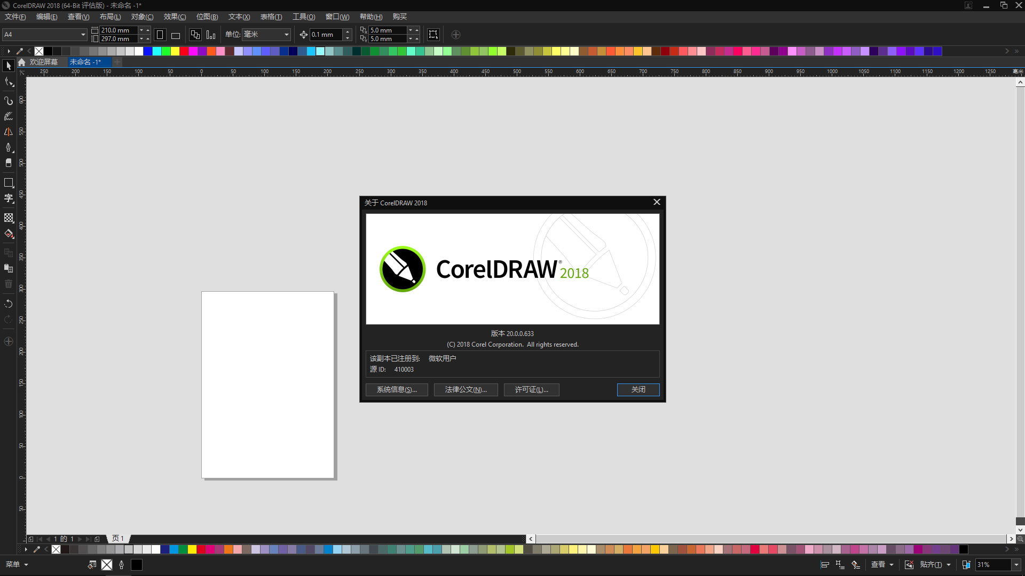The height and width of the screenshot is (576, 1025).
Task: Switch page to landscape orientation
Action: click(176, 35)
